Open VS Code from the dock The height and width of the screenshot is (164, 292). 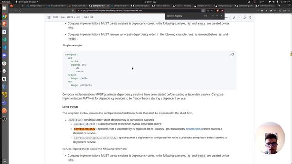(4, 47)
